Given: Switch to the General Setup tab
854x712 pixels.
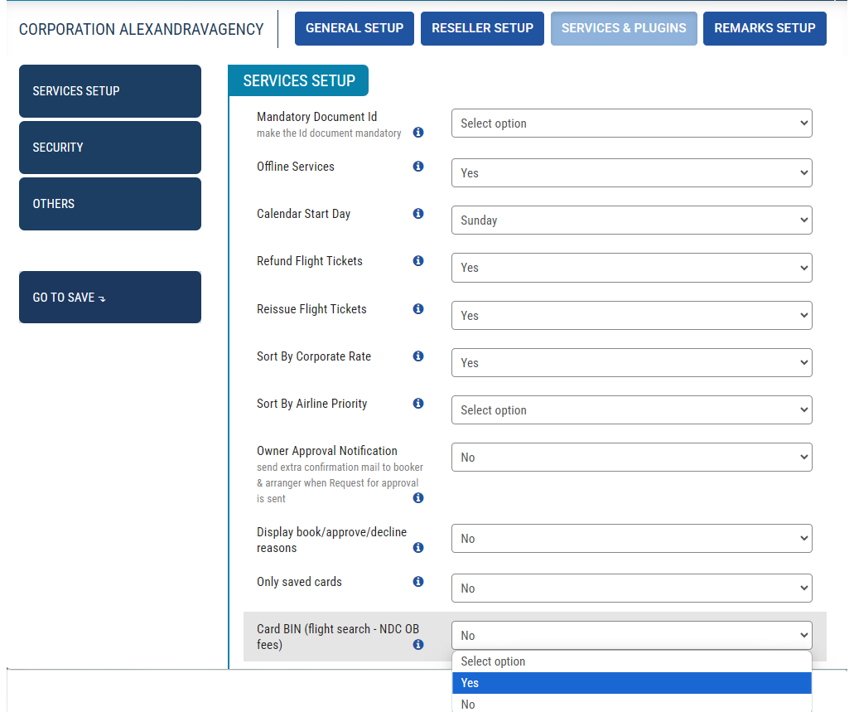Looking at the screenshot, I should pos(355,28).
